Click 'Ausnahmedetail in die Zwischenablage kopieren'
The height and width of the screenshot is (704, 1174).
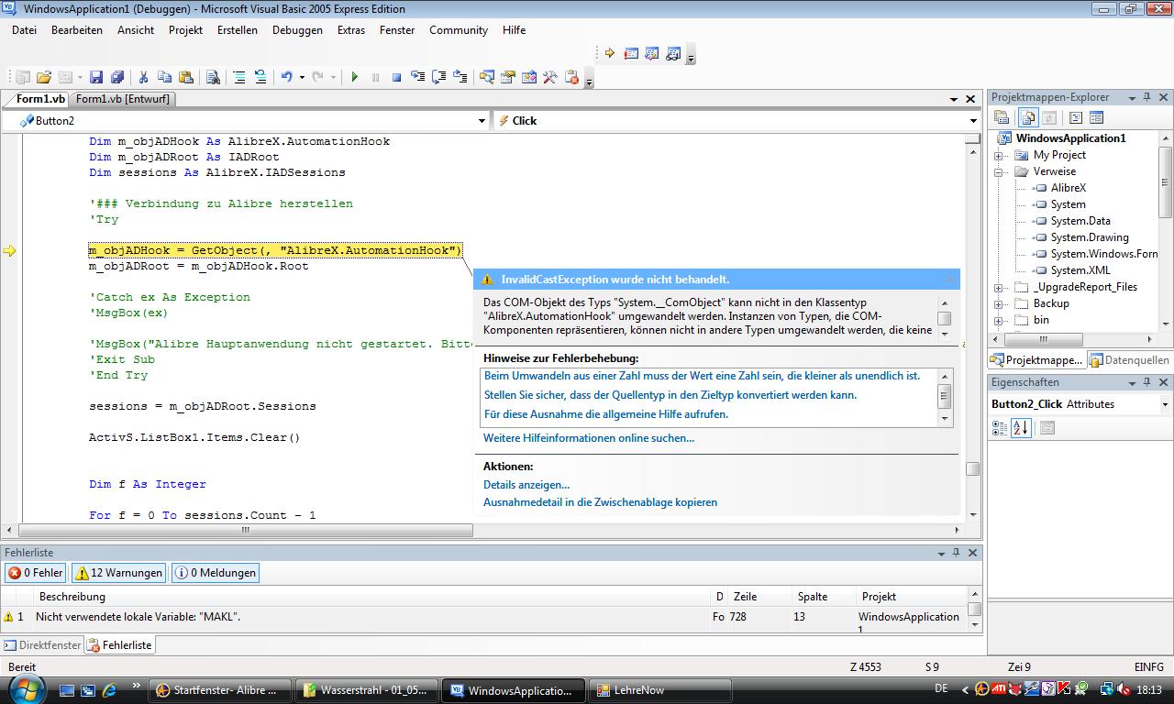click(600, 502)
